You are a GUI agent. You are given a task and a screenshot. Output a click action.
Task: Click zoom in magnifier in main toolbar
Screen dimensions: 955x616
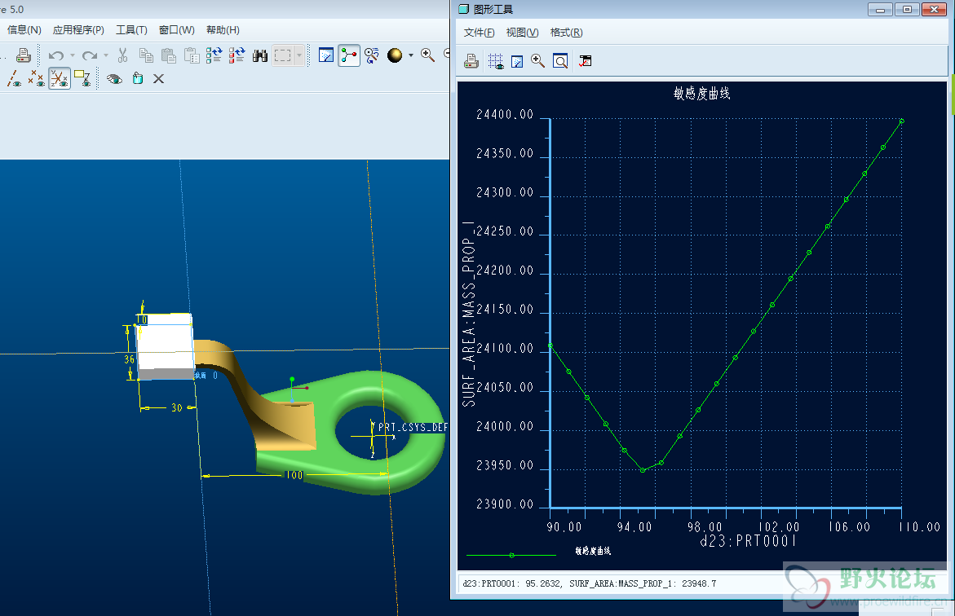pos(427,55)
